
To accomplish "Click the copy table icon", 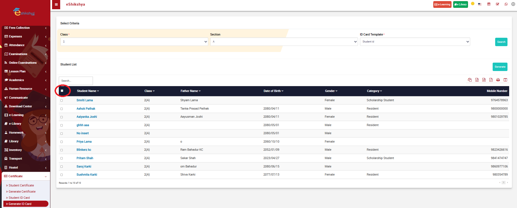I will click(470, 80).
